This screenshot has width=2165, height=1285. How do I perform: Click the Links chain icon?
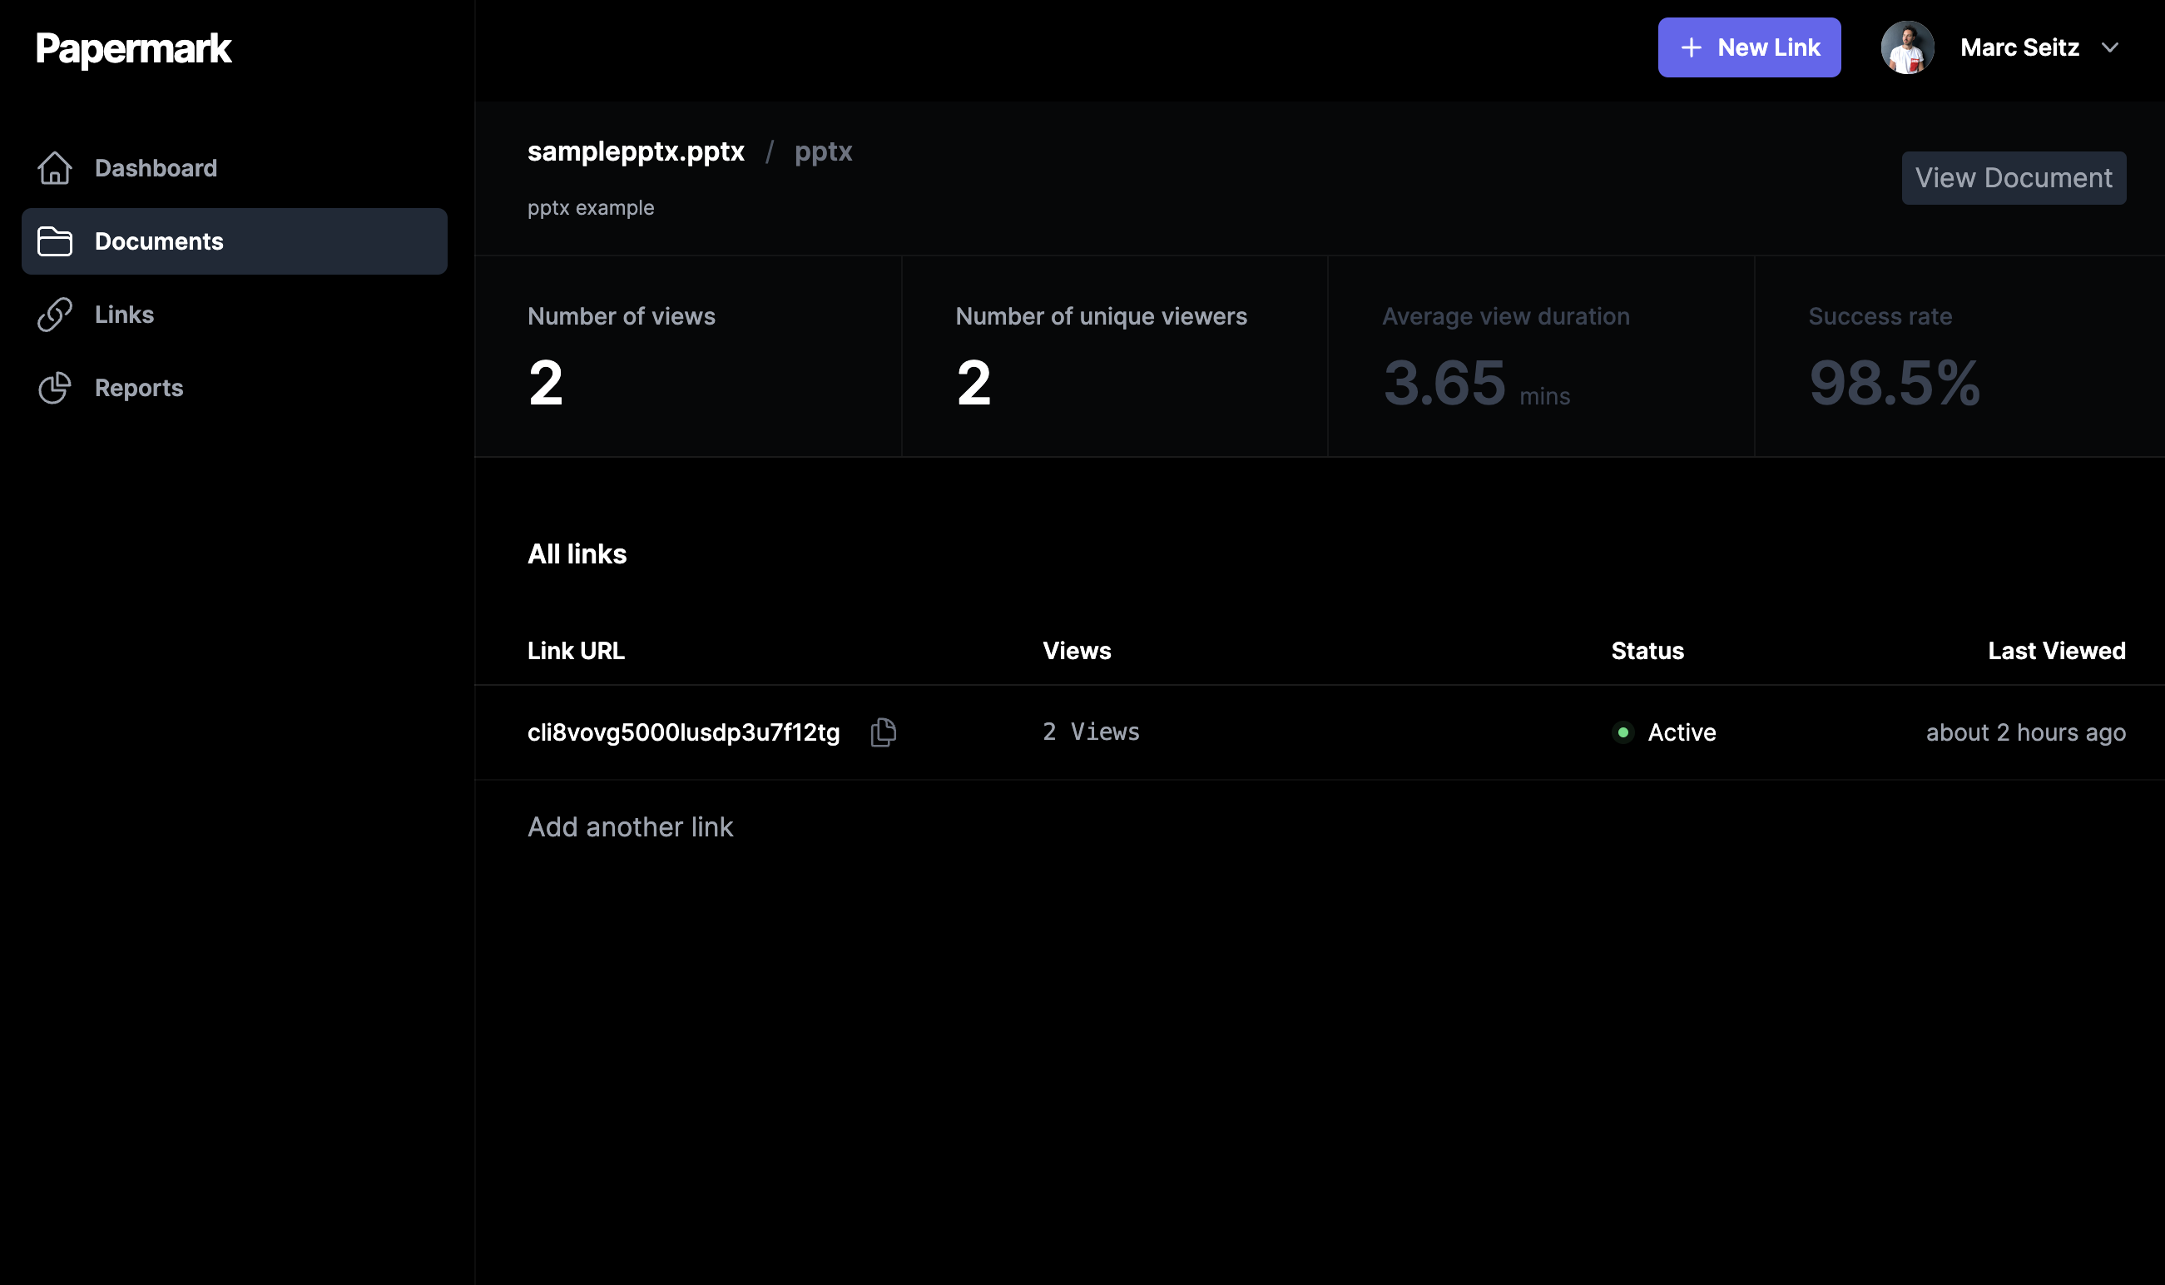click(55, 315)
